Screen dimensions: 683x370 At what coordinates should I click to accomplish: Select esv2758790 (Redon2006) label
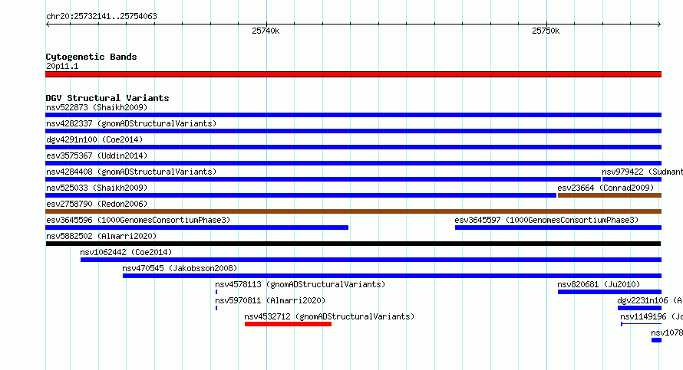pyautogui.click(x=97, y=204)
